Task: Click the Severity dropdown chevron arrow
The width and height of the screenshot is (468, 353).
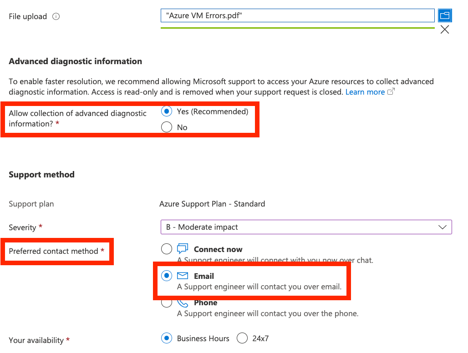Action: point(442,227)
